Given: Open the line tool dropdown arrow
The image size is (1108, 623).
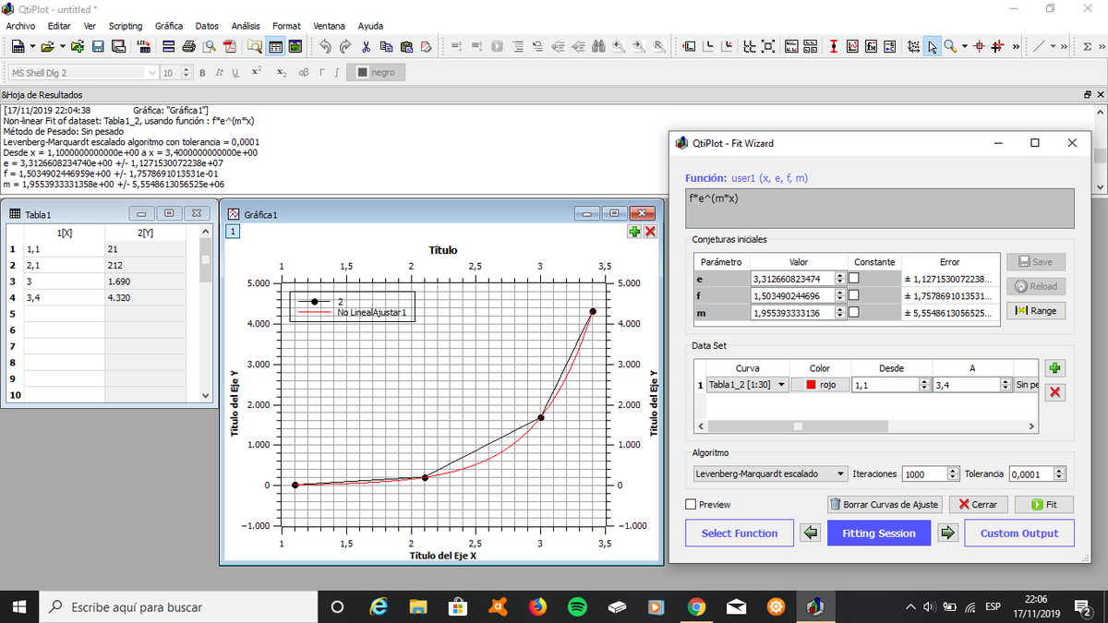Looking at the screenshot, I should [1053, 46].
